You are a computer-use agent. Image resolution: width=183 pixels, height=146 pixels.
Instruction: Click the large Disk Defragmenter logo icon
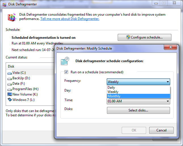coord(12,17)
